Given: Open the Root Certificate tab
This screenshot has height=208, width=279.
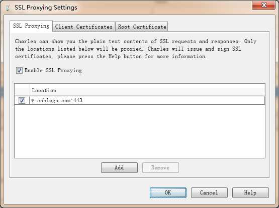Looking at the screenshot, I should click(142, 27).
